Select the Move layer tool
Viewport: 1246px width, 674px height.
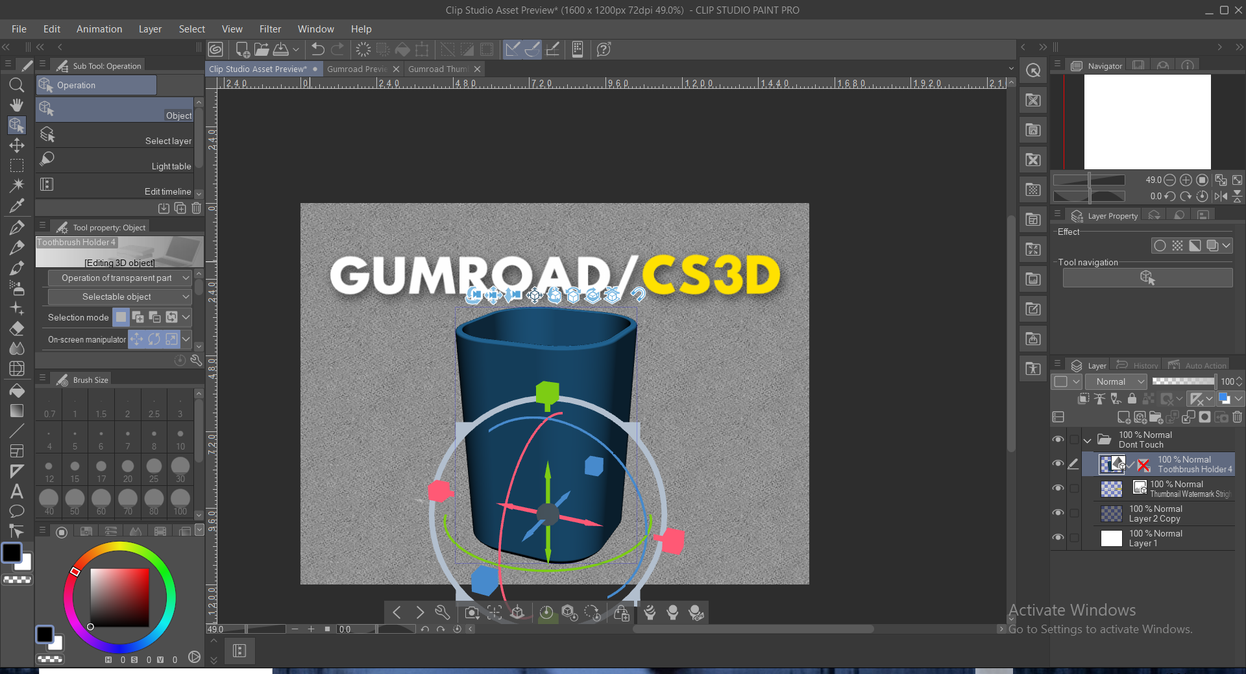pyautogui.click(x=17, y=145)
